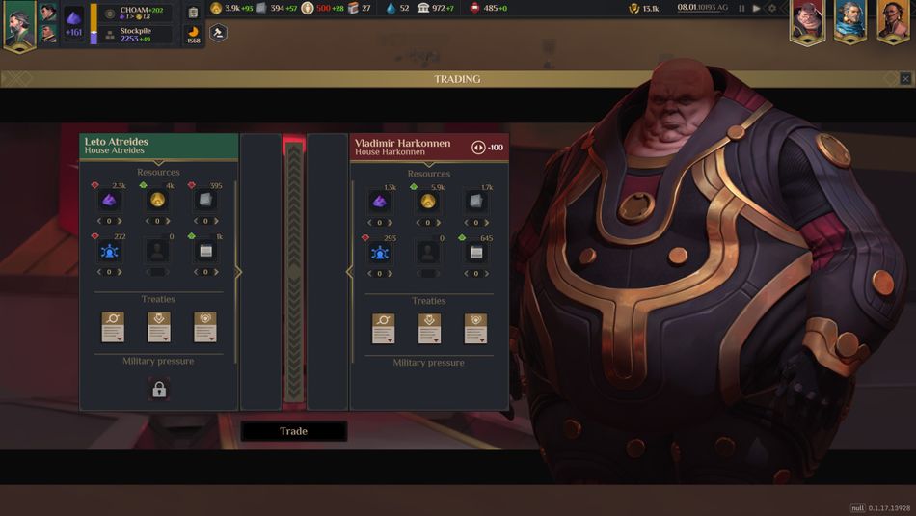Choose third treaty document under Leto Atreides
Screen dimensions: 916x516
coord(205,327)
